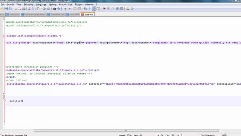Switch to the index.php tab

pyautogui.click(x=13, y=14)
